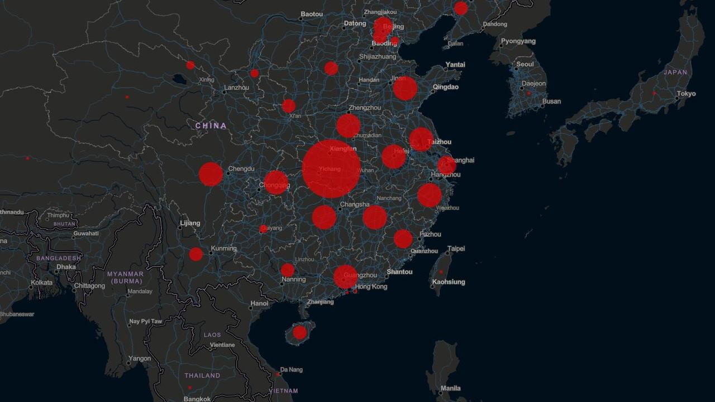Select the red circle on Hainan island

pos(300,332)
